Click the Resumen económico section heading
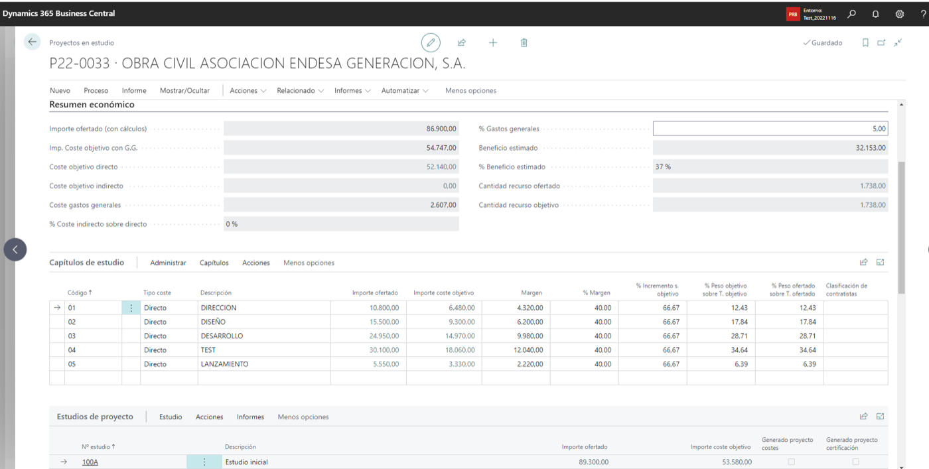The height and width of the screenshot is (469, 929). click(x=92, y=105)
